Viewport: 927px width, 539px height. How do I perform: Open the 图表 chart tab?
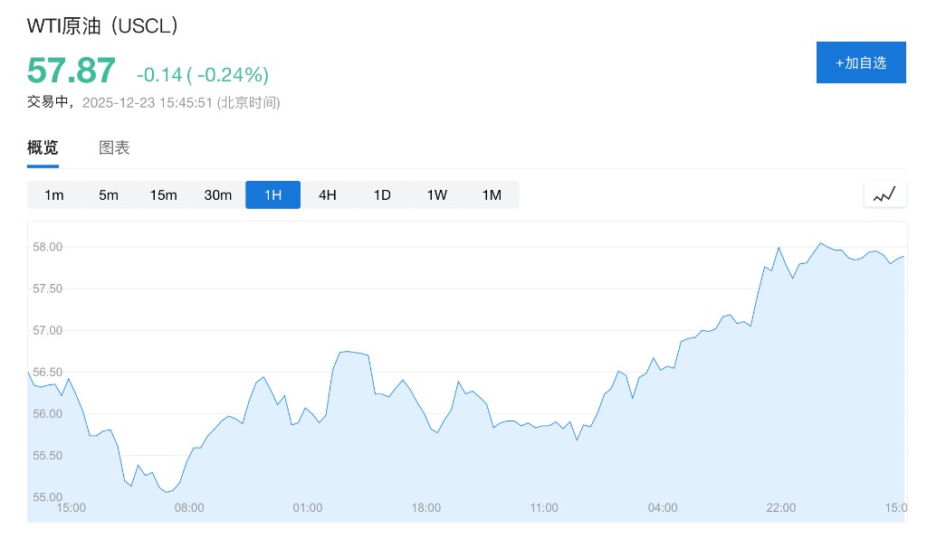[114, 148]
